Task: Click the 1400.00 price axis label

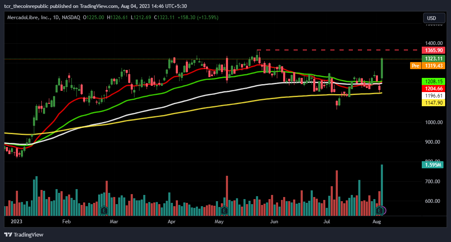Action: [x=434, y=43]
